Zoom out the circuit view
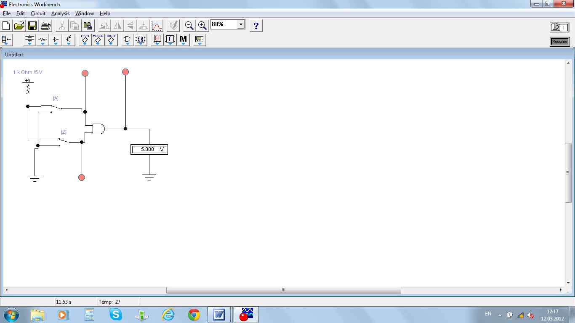 (x=189, y=26)
